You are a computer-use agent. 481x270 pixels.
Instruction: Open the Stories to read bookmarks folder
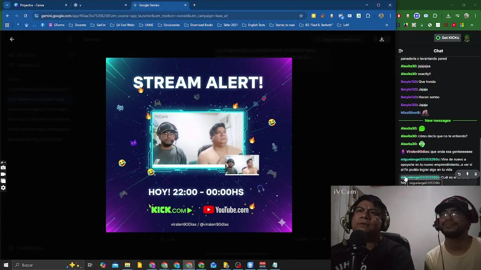point(282,25)
